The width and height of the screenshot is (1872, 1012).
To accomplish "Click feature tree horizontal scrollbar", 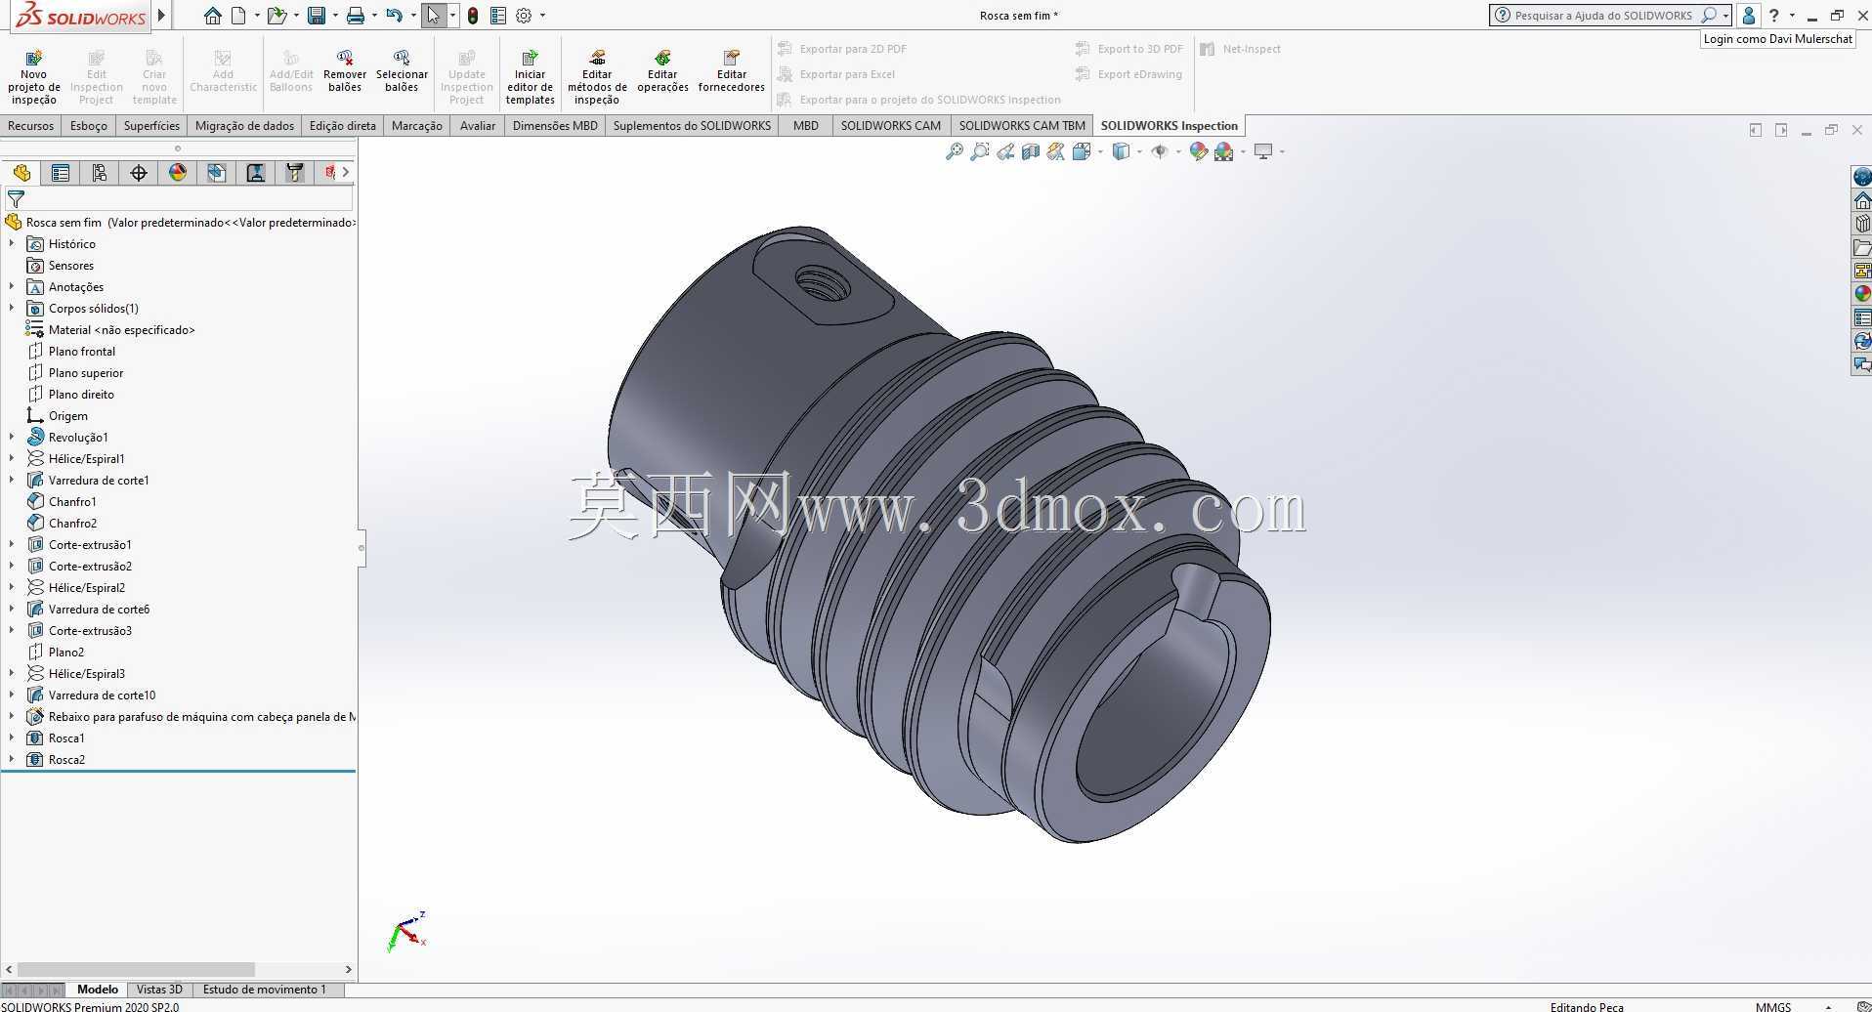I will click(x=137, y=969).
